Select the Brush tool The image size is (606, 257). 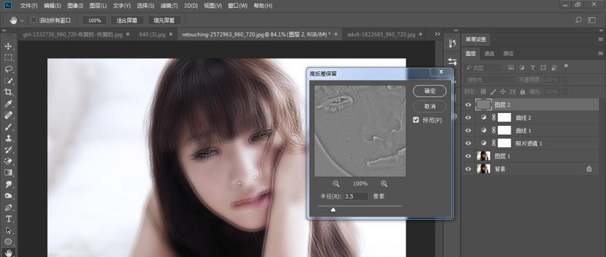point(8,127)
